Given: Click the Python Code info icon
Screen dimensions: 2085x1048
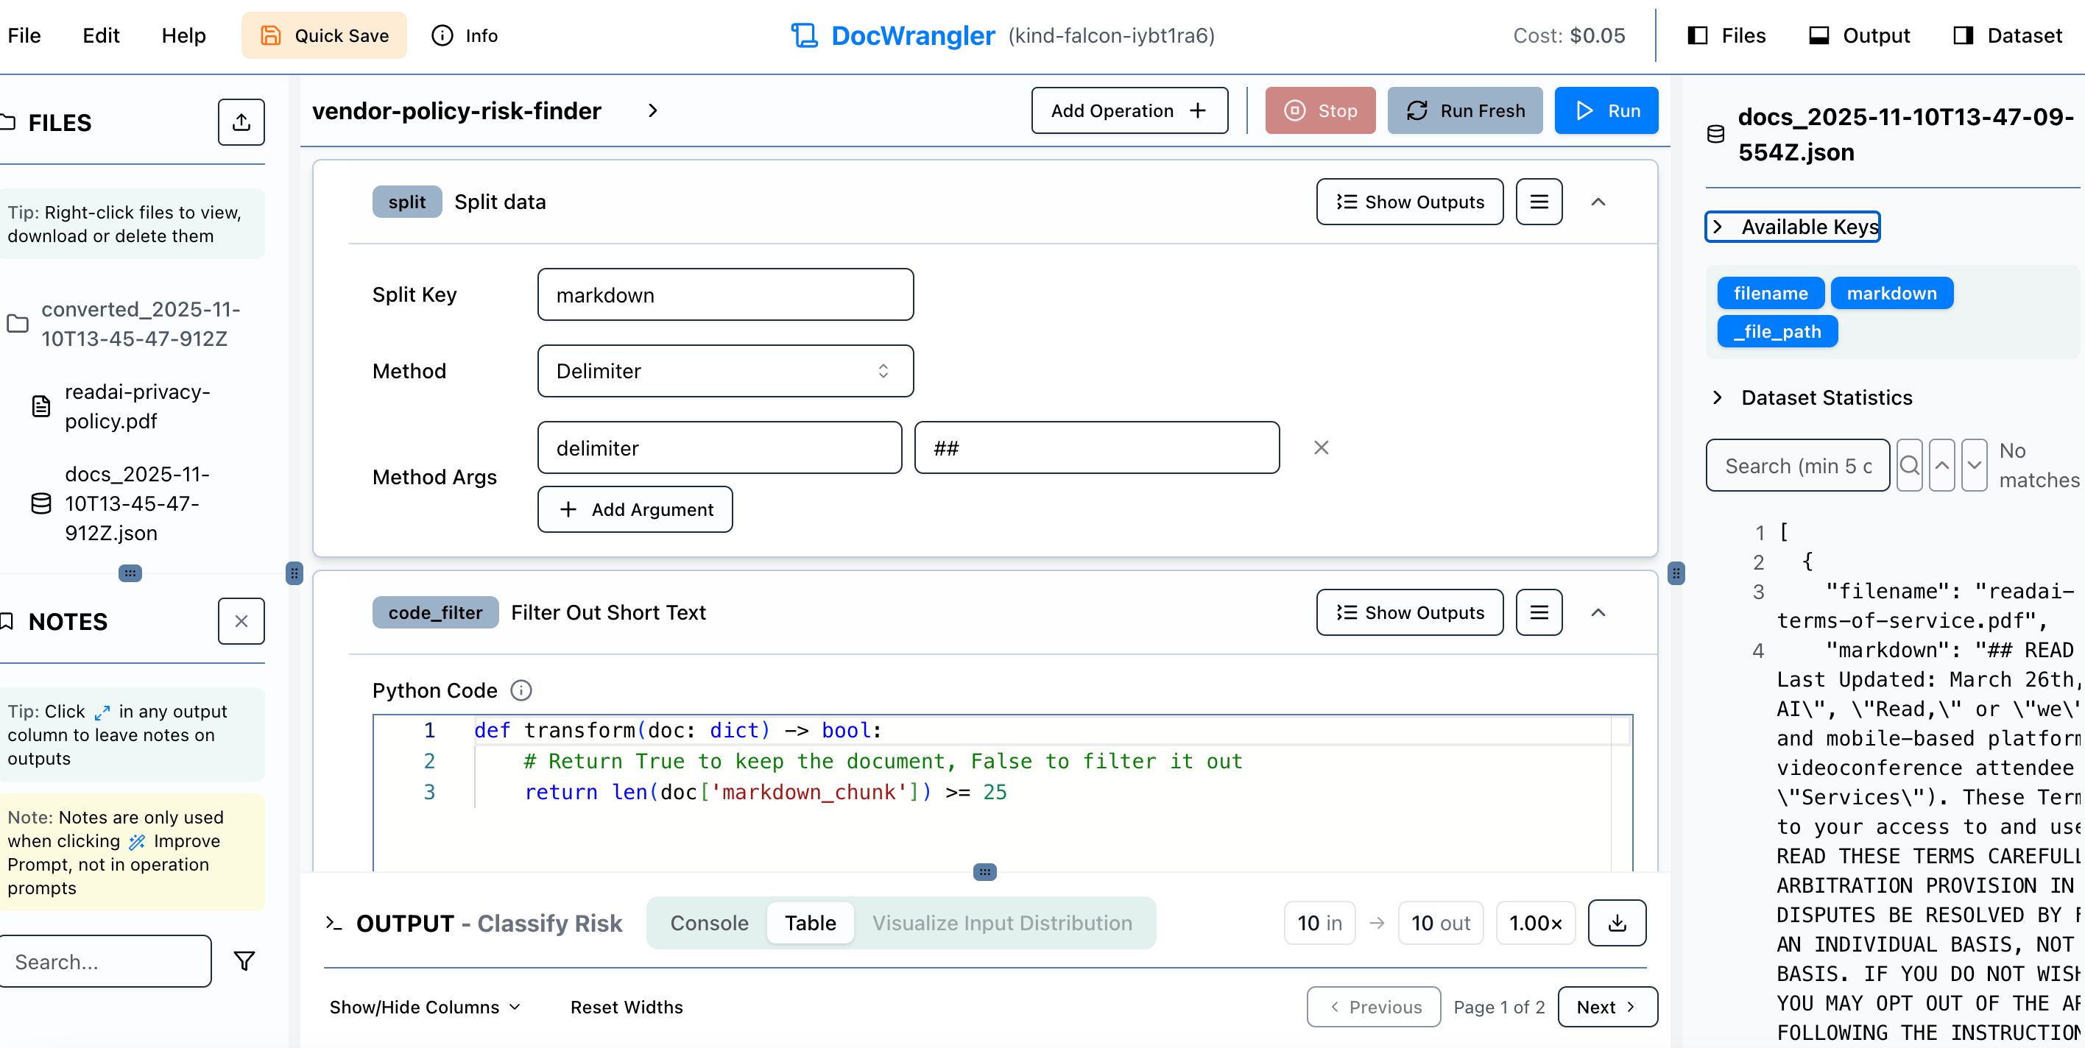Looking at the screenshot, I should pyautogui.click(x=521, y=690).
